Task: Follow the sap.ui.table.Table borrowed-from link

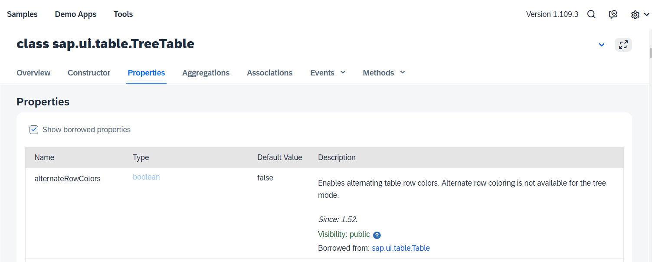Action: (400, 248)
